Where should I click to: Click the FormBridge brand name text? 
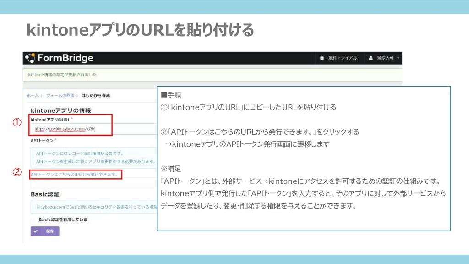tap(65, 58)
